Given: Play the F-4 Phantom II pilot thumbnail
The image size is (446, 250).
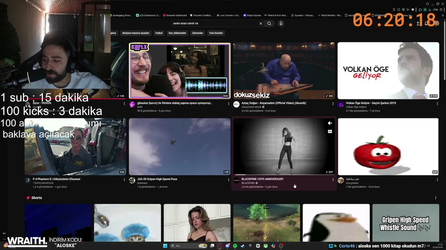Looking at the screenshot, I should pyautogui.click(x=75, y=147).
